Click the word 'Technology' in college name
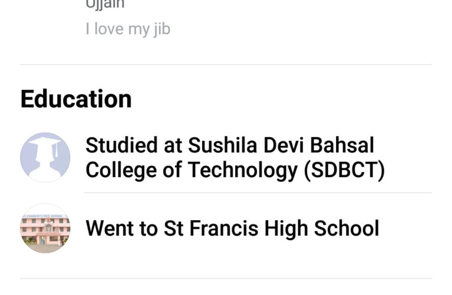 tap(244, 170)
